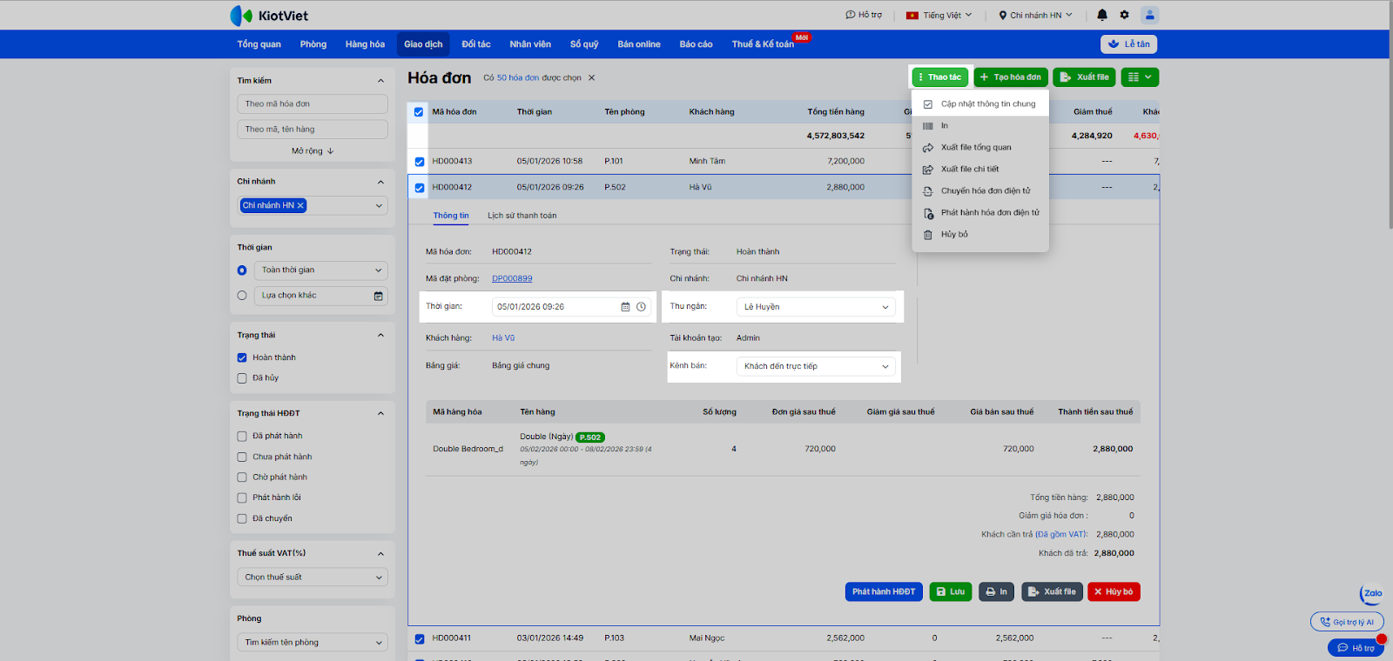This screenshot has height=661, width=1393.
Task: Clear the 50 selected invoices with X
Action: [x=592, y=78]
